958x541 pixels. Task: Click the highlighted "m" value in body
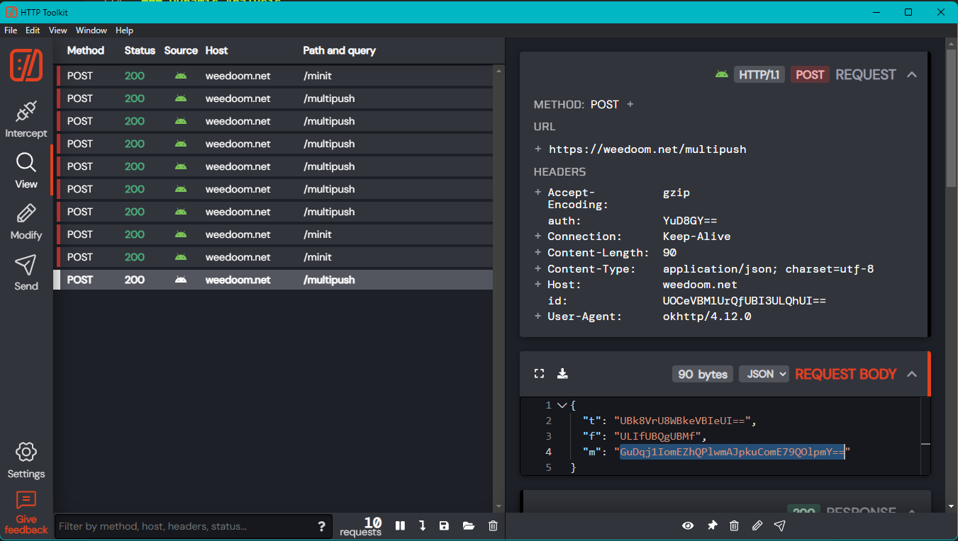coord(733,452)
